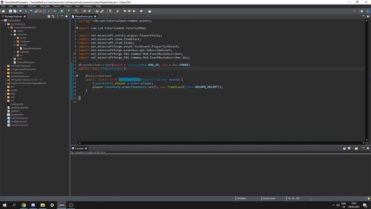Click the Display Selected Console icon
Image resolution: width=371 pixels, height=209 pixels.
tap(349, 149)
